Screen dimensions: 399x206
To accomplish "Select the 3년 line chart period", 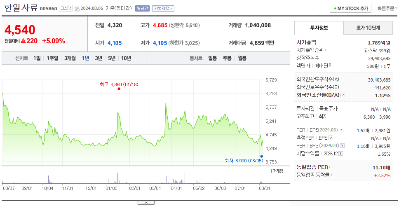I will [x=99, y=58].
